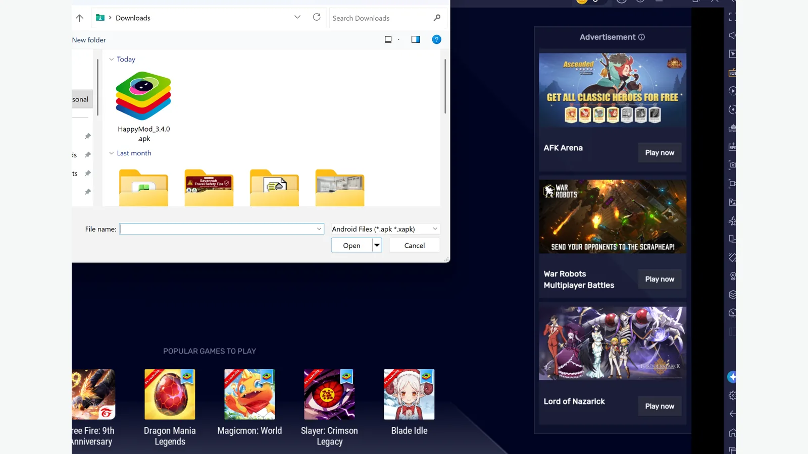Click the navigation pane scrollbar
808x454 pixels.
[x=98, y=87]
